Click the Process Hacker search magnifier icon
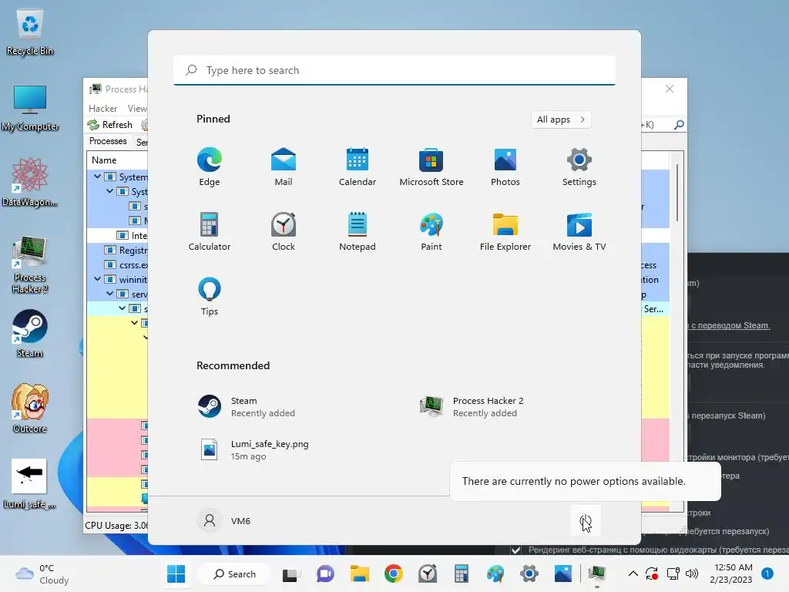789x592 pixels. [x=679, y=124]
